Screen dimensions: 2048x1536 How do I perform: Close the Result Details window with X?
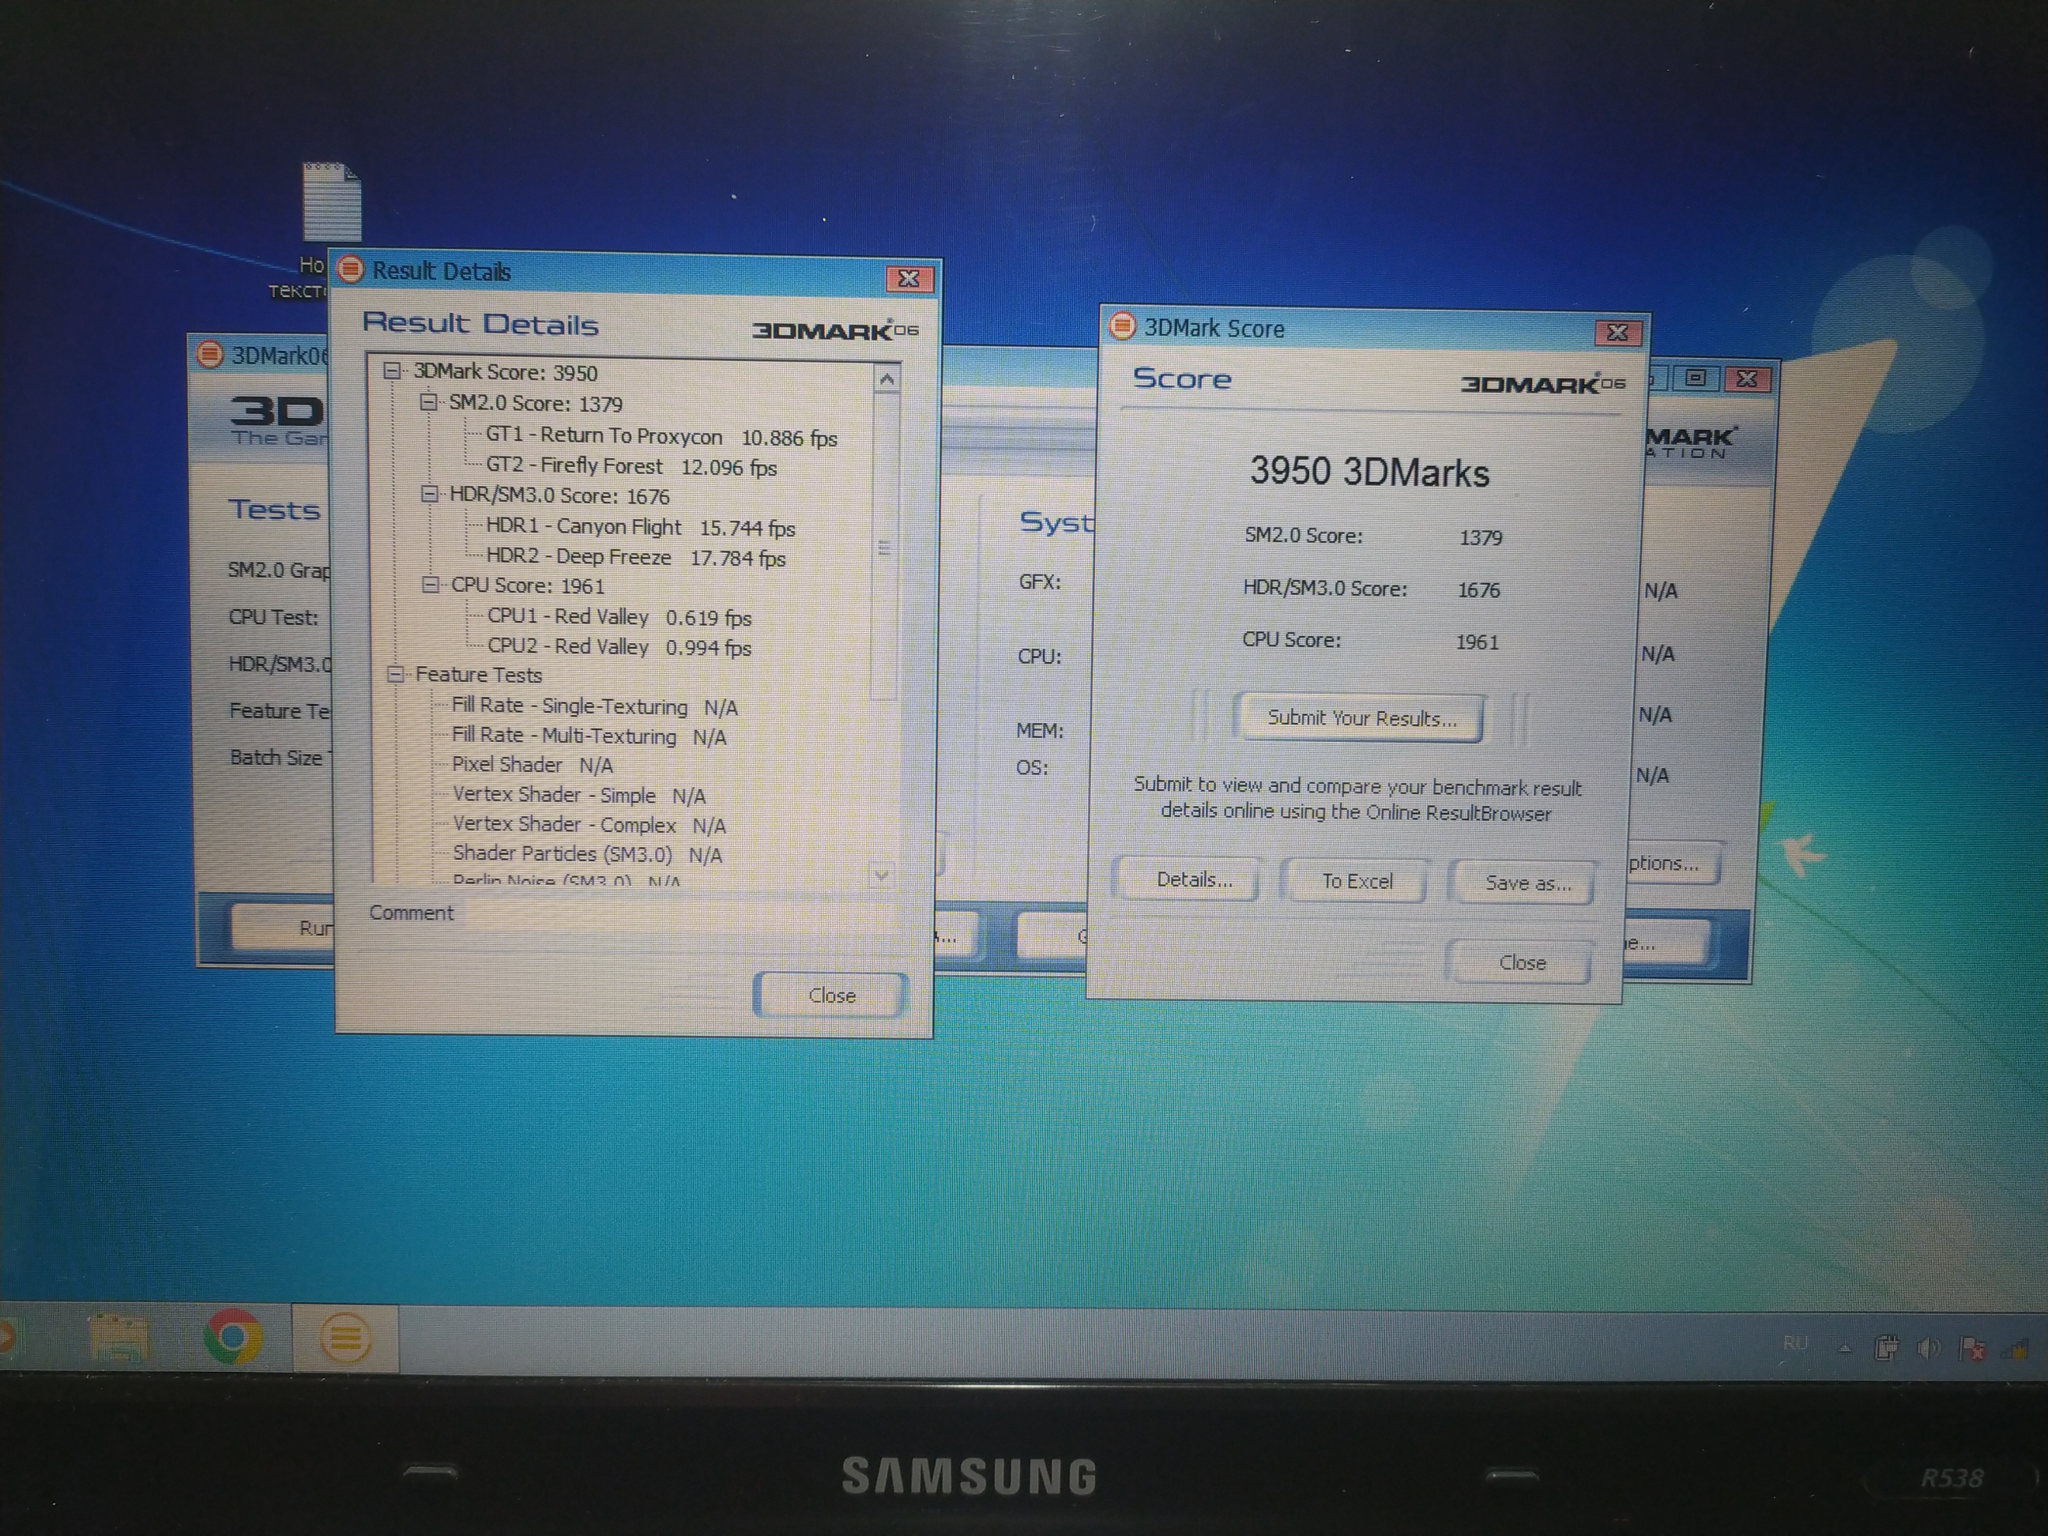click(909, 279)
